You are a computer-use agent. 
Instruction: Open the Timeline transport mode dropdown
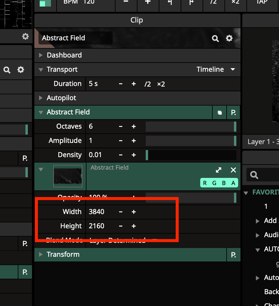point(216,69)
